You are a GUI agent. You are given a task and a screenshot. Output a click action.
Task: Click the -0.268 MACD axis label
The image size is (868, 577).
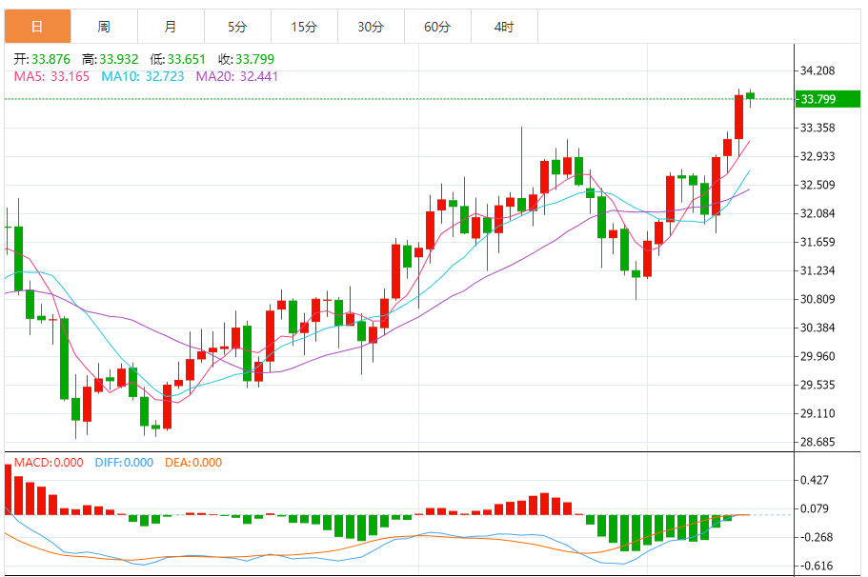[817, 537]
